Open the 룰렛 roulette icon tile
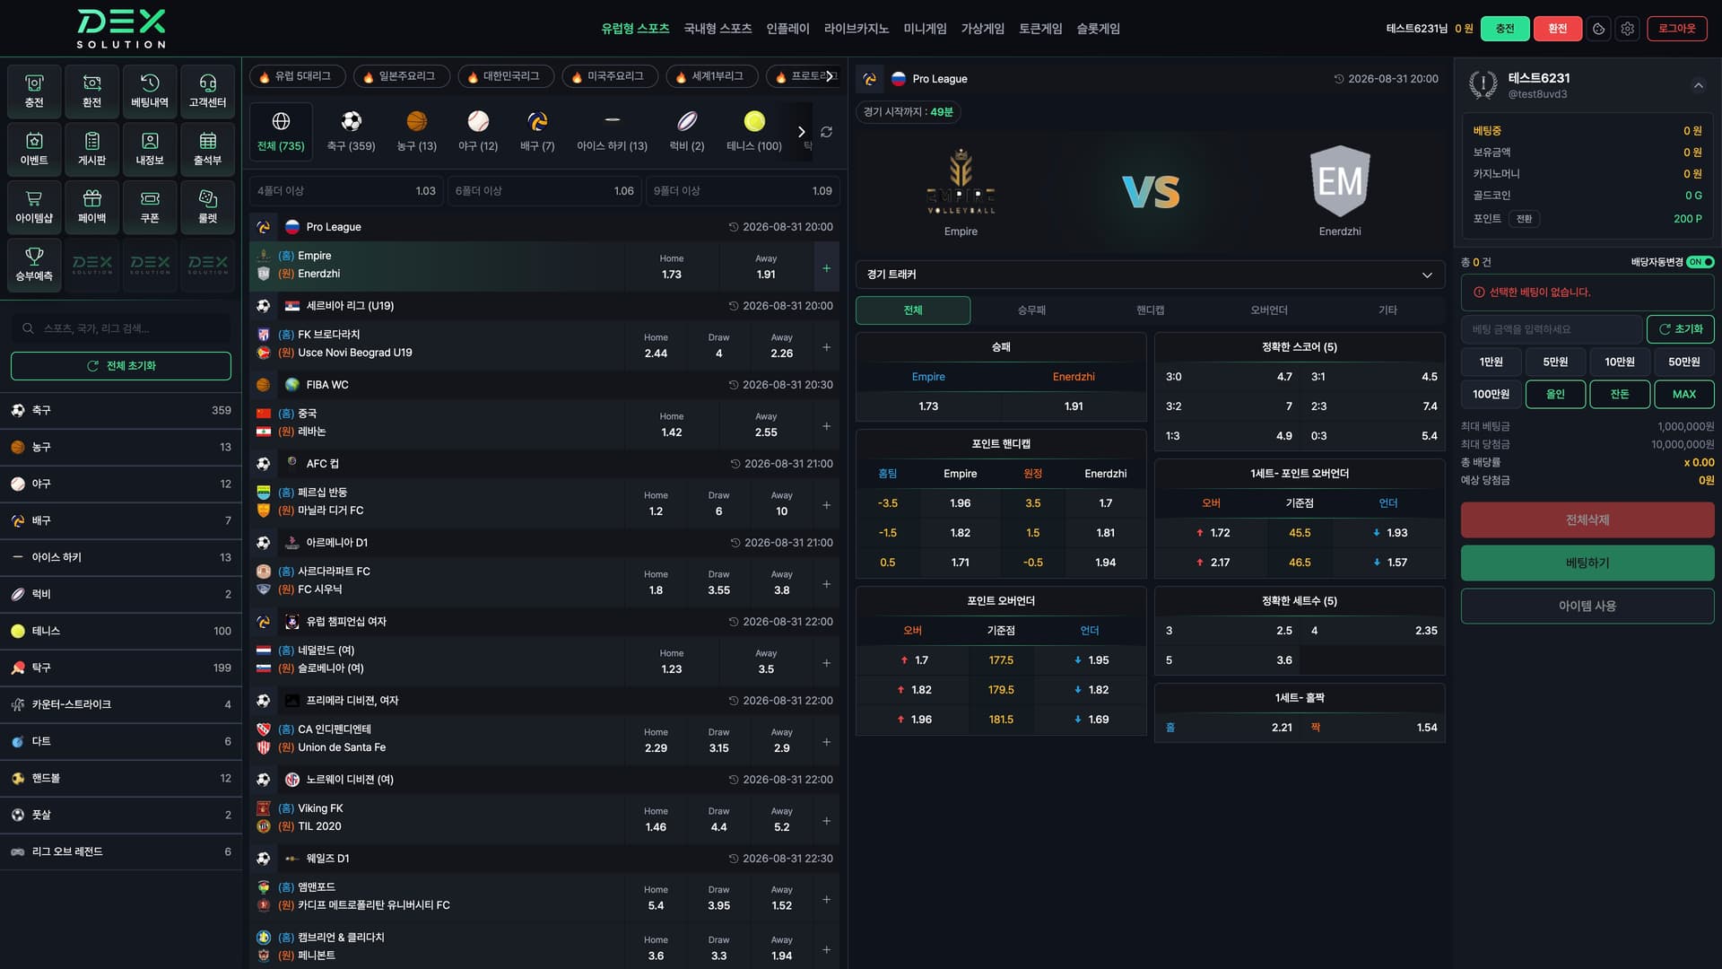The height and width of the screenshot is (969, 1722). [x=207, y=206]
